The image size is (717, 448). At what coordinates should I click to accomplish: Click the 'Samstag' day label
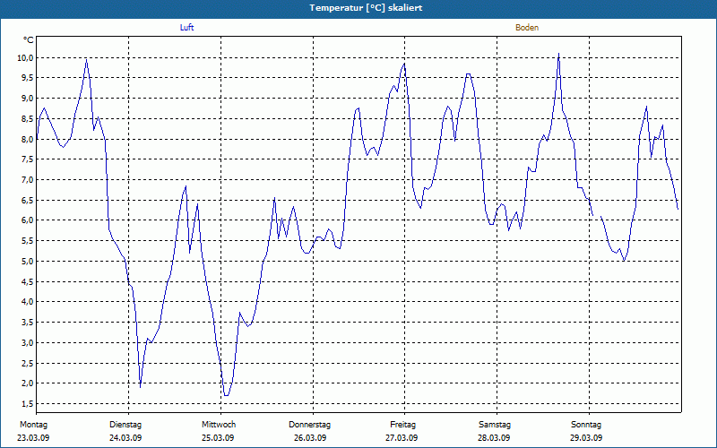[x=495, y=425]
